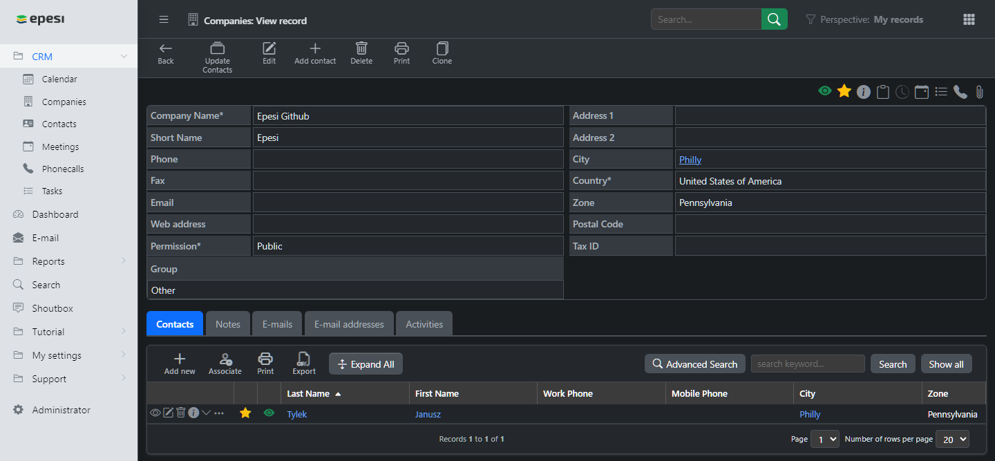The image size is (995, 461).
Task: Open the apps grid launcher icon
Action: tap(969, 19)
